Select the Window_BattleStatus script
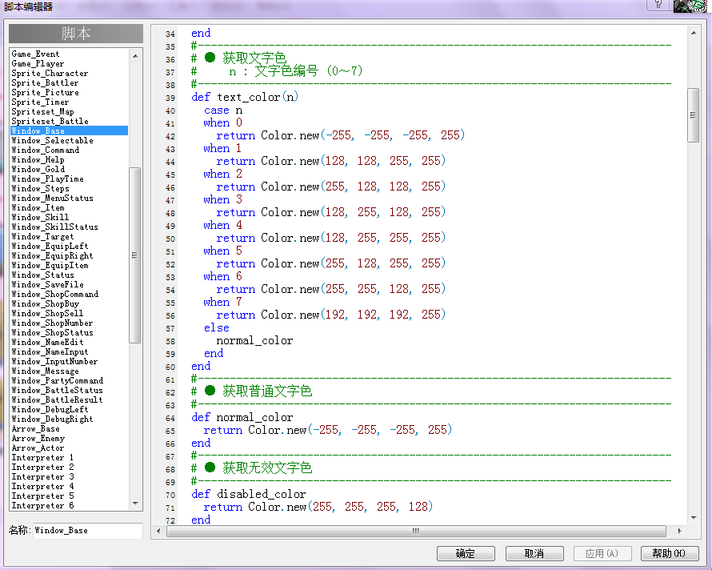712x570 pixels. point(70,390)
